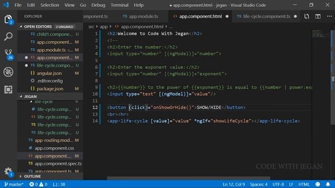Screen dimensions: 335x188
Task: Place cursor in line 1 Welcome heading
Action: click(153, 33)
